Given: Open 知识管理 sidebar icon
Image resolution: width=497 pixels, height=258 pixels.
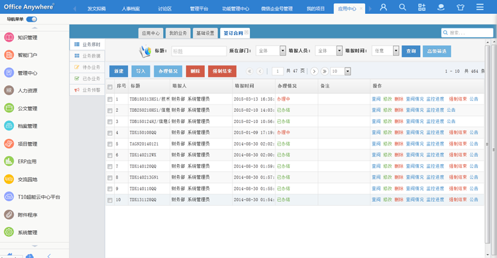Looking at the screenshot, I should 9,37.
